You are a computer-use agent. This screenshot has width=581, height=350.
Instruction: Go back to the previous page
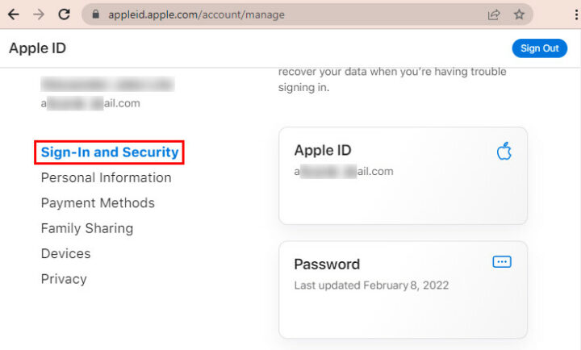(x=13, y=15)
